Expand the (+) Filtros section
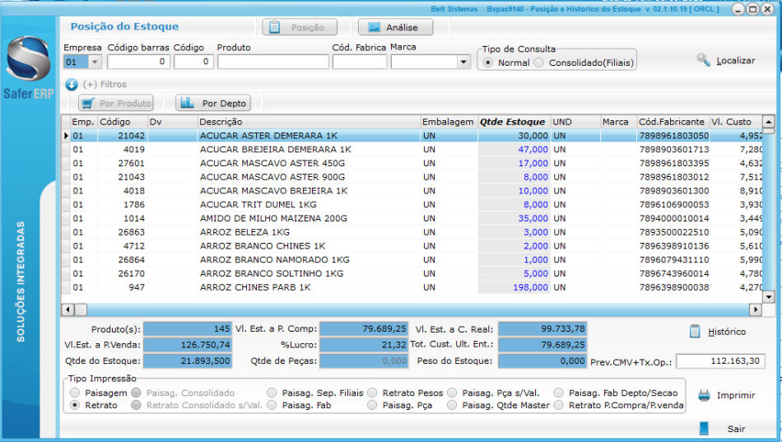This screenshot has width=782, height=442. pos(105,84)
